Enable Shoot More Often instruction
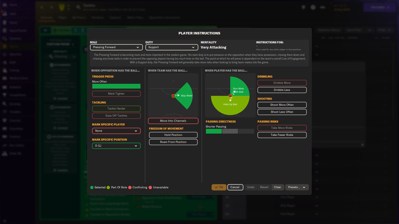The height and width of the screenshot is (224, 399). pyautogui.click(x=282, y=105)
